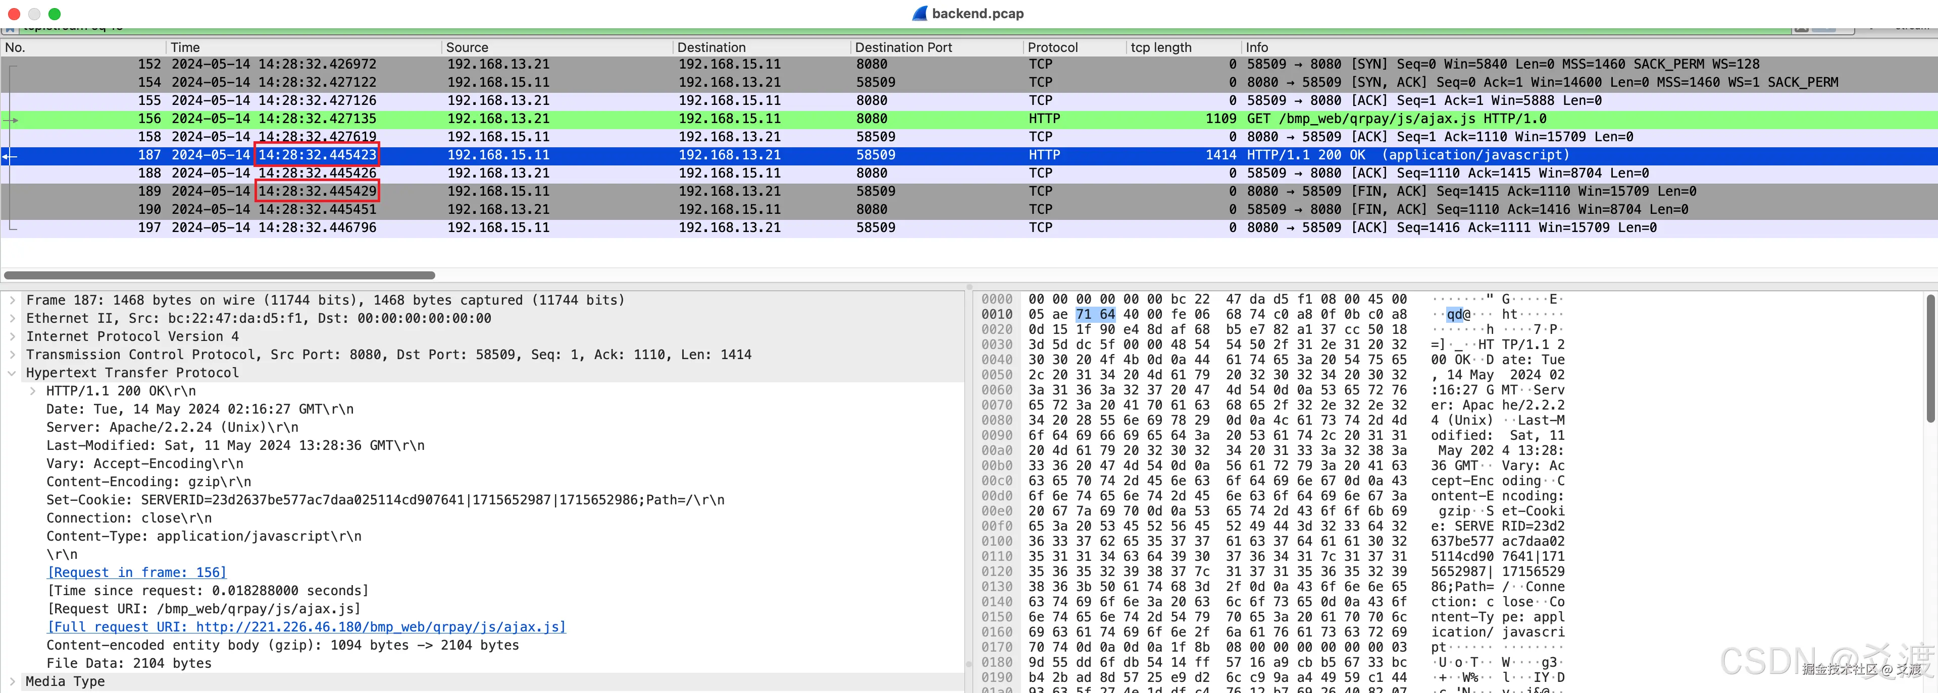Open the Request in frame: 156 link
The image size is (1938, 693).
136,572
